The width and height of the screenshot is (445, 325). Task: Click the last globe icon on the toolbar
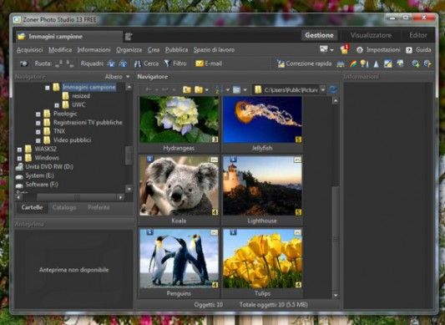pos(427,64)
